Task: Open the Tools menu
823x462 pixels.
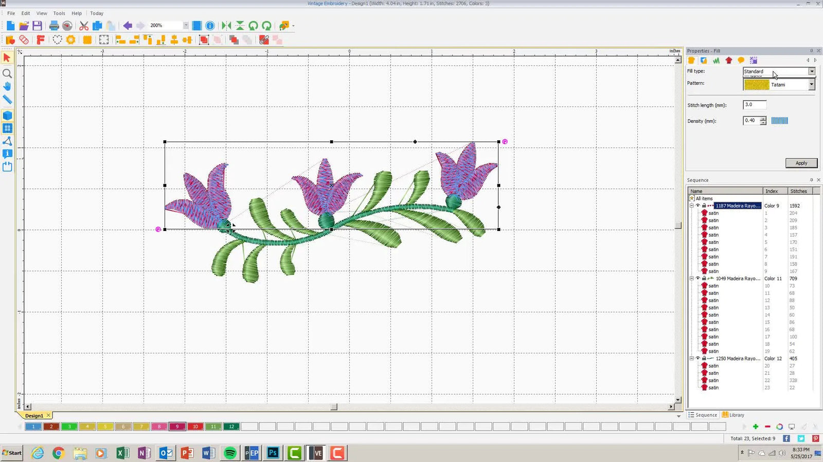Action: (59, 13)
